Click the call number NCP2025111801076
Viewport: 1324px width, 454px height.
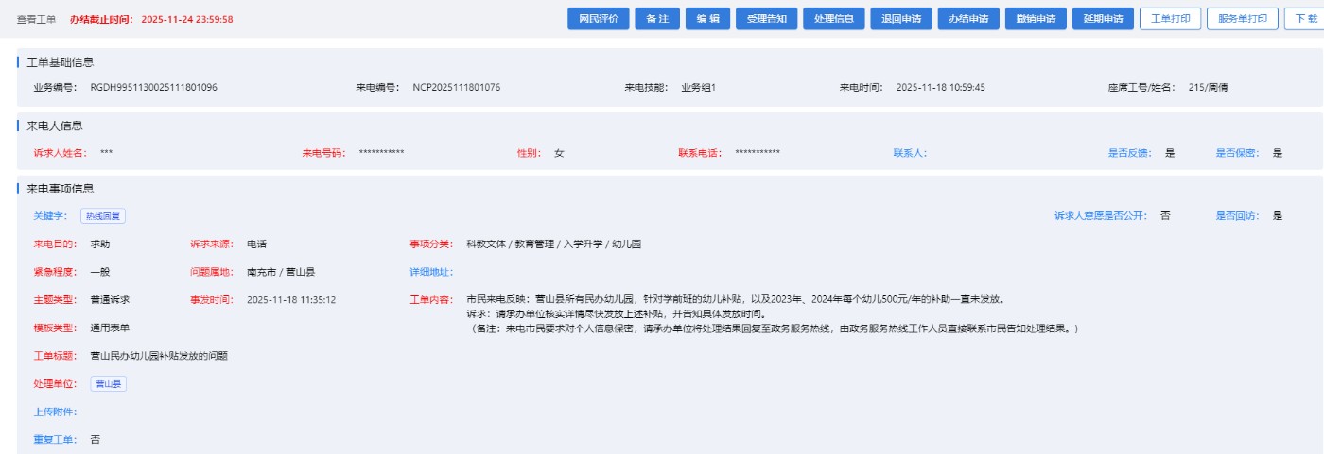(x=457, y=88)
